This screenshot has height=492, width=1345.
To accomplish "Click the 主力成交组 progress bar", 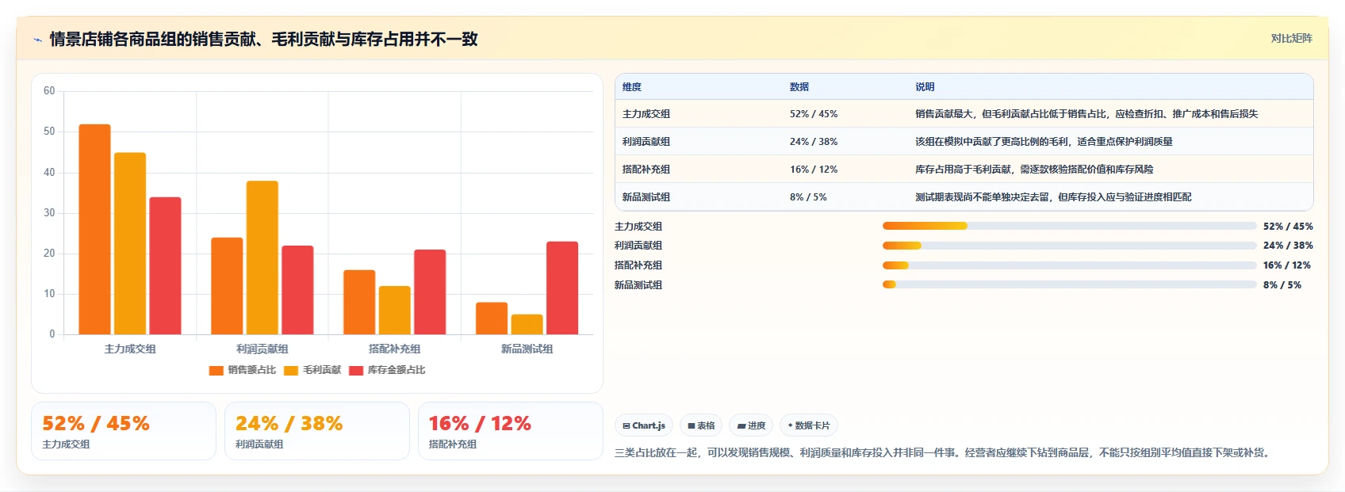I will [1069, 226].
